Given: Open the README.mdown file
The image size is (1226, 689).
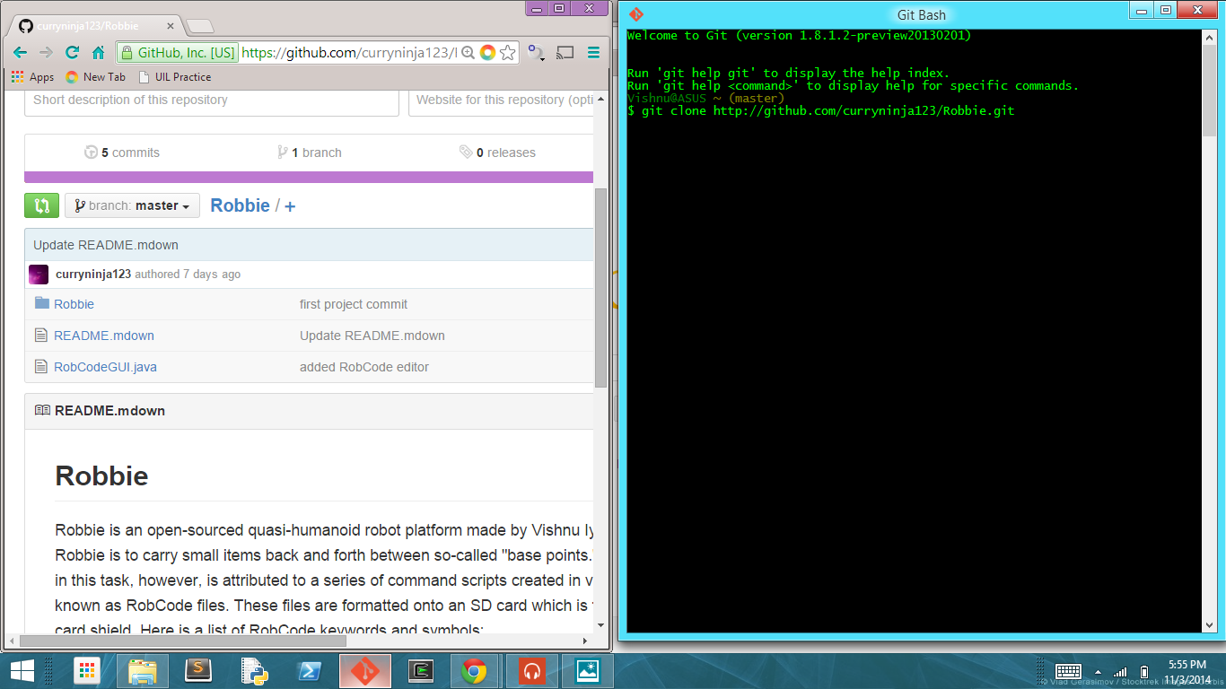Looking at the screenshot, I should coord(104,336).
